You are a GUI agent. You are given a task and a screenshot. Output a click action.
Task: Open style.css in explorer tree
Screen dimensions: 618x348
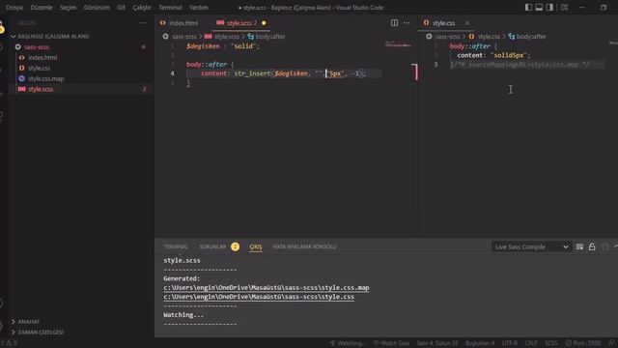click(x=39, y=69)
